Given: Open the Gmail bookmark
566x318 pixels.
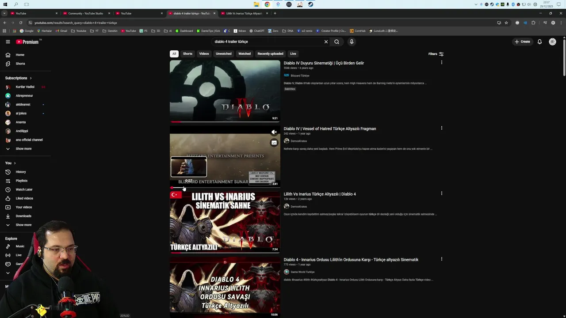Looking at the screenshot, I should point(61,31).
